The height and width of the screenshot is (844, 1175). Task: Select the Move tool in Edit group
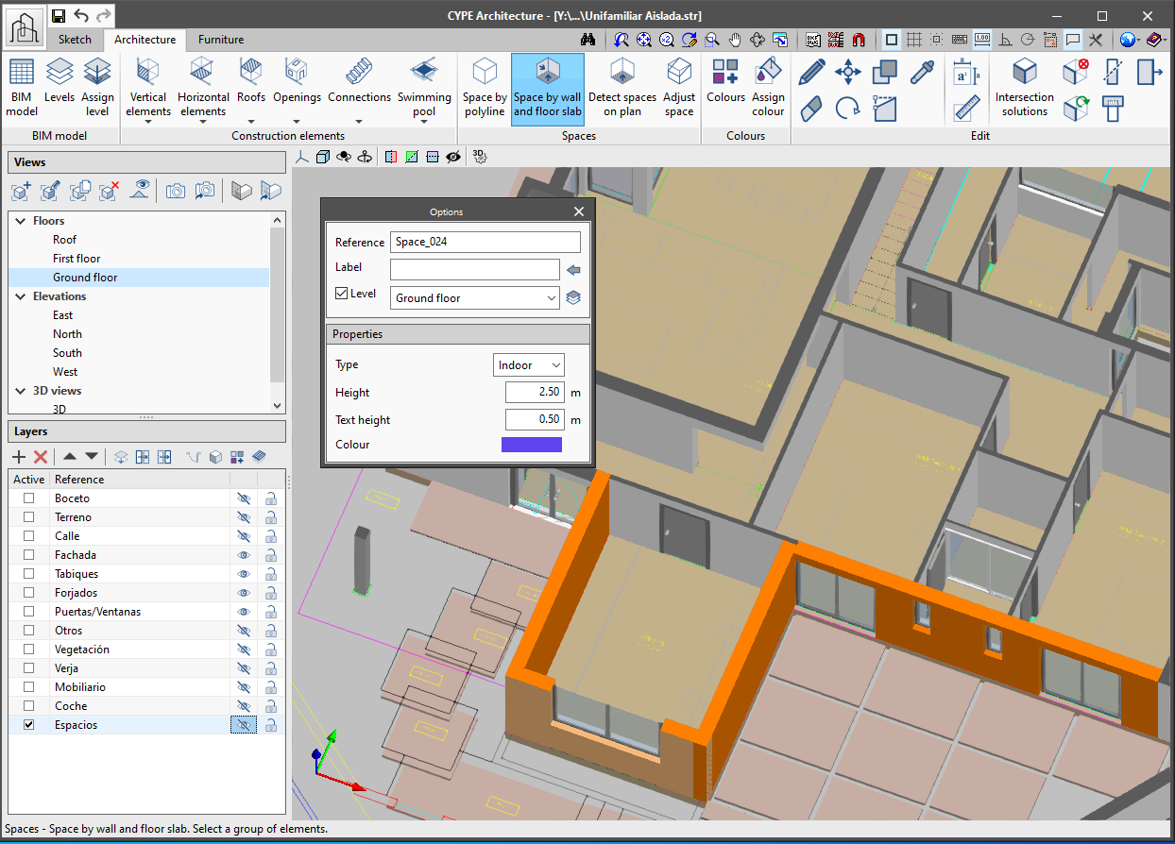(x=848, y=72)
